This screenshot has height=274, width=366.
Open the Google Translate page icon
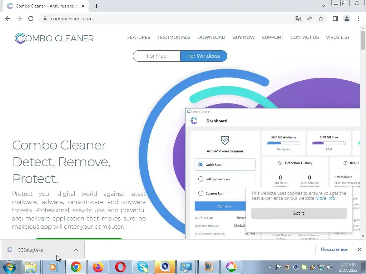(298, 19)
